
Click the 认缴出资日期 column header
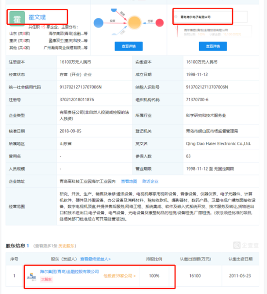[240, 259]
